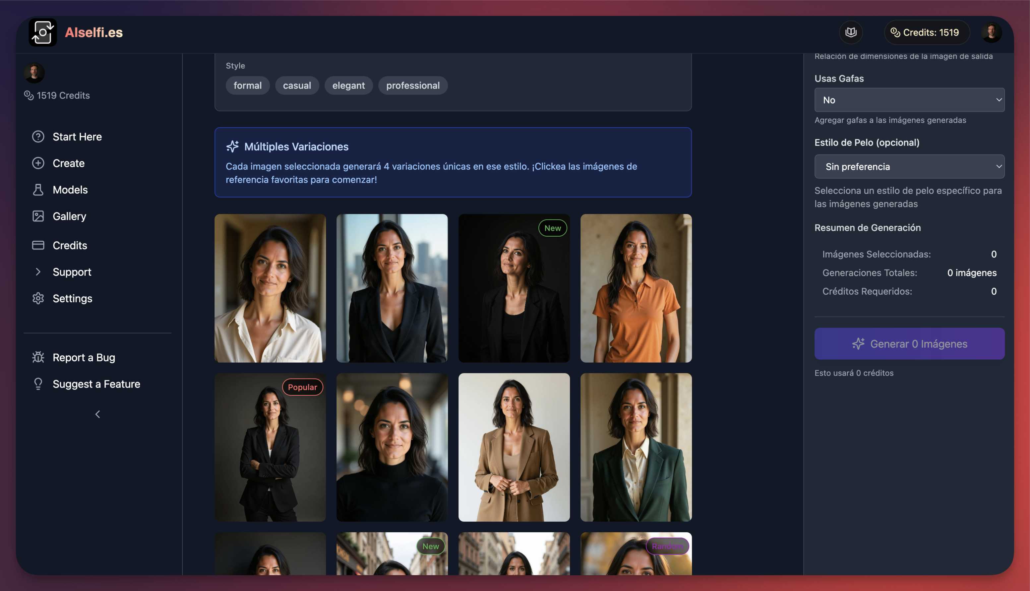Viewport: 1030px width, 591px height.
Task: Open the book guide icon in header
Action: point(851,32)
